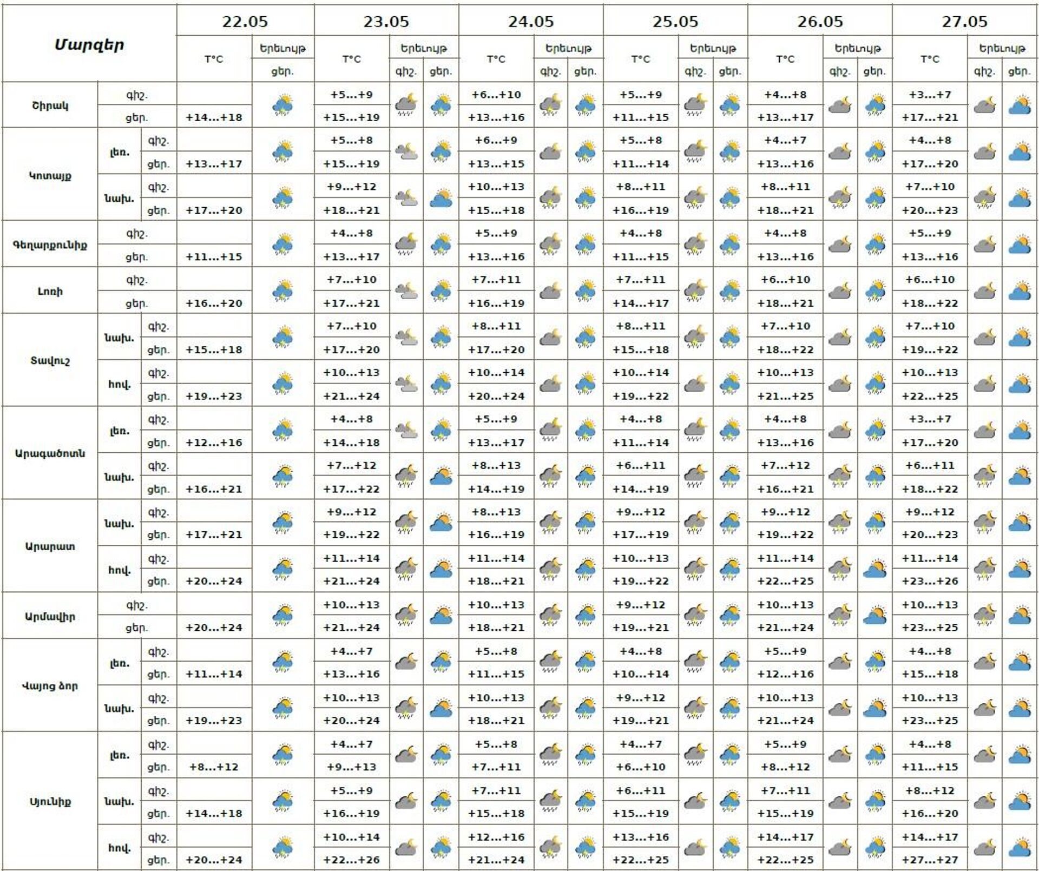
Task: Click Կոտայք նախ. night icon for 27.05
Action: coord(984,198)
